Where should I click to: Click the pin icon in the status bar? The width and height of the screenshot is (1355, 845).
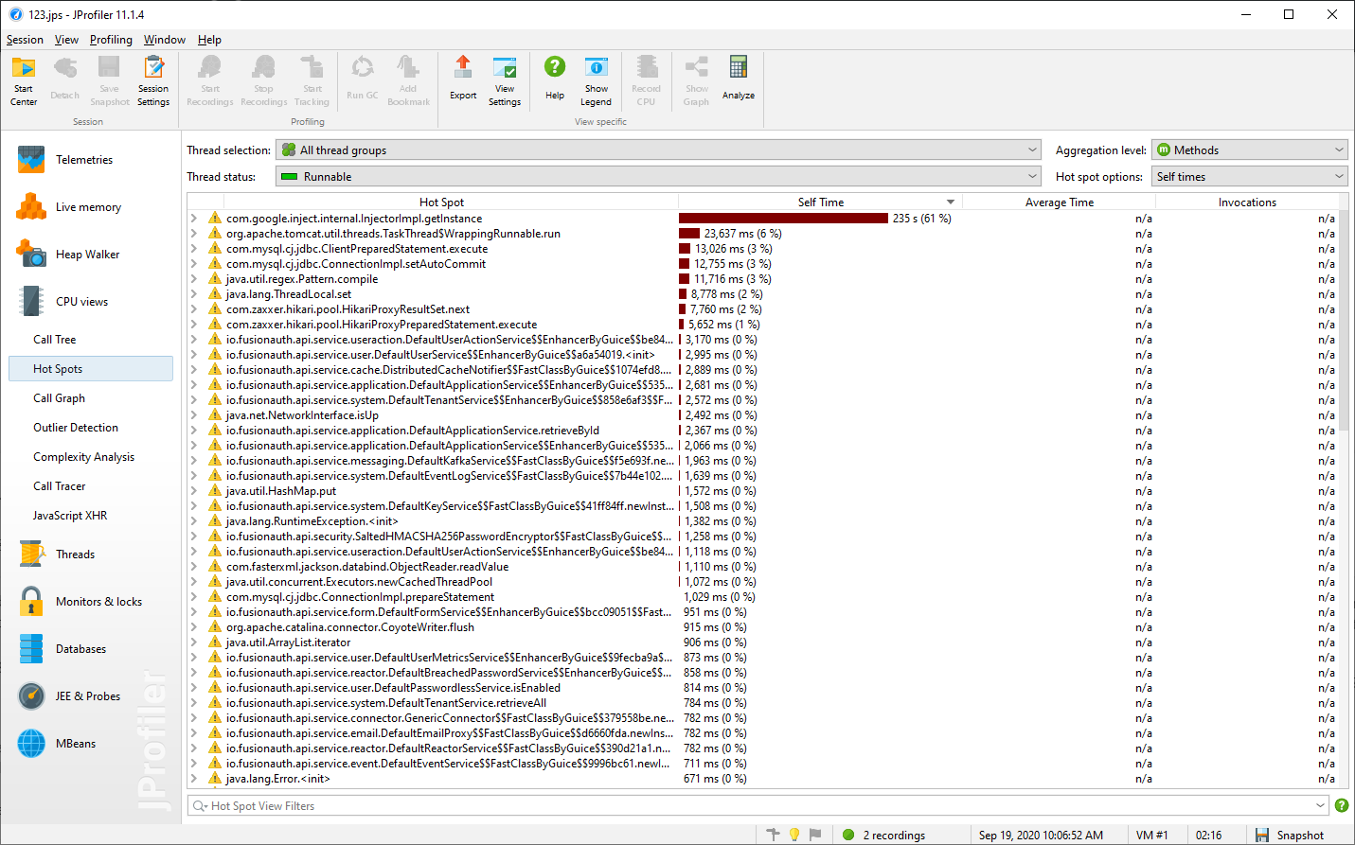pyautogui.click(x=774, y=835)
